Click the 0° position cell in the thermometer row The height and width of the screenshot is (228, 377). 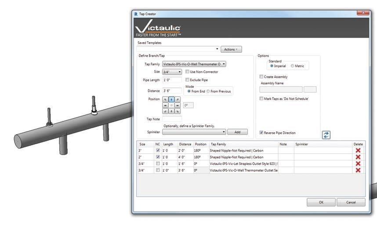click(x=201, y=170)
